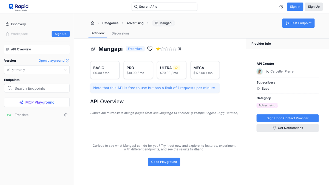Click the 10 Subs subscribers count
Screen dimensions: 329x185
coord(263,89)
